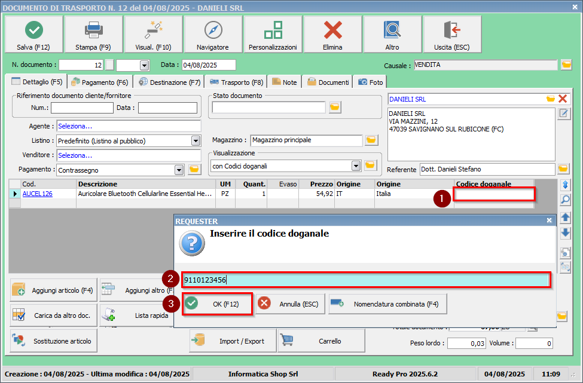Click the red X to remove customer DANIELI SRL
Screen dimensions: 583x383
[x=562, y=99]
